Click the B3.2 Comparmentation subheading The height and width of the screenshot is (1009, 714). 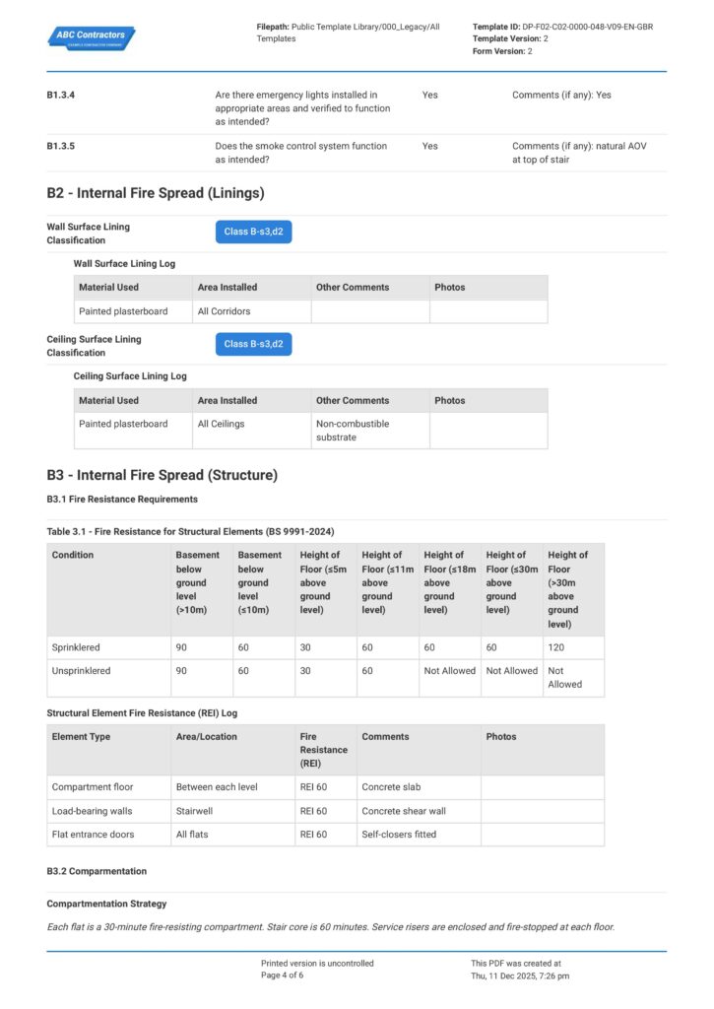coord(97,871)
